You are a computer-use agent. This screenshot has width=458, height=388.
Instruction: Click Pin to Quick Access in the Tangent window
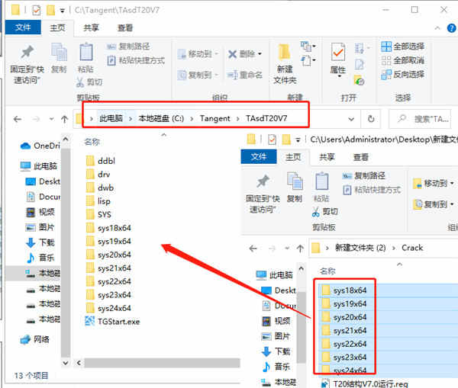tap(27, 64)
